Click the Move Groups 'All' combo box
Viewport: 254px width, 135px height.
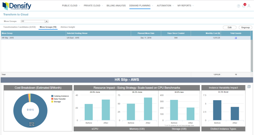(35, 21)
